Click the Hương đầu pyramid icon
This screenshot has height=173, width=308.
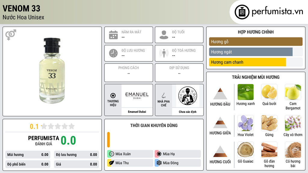(x=220, y=94)
